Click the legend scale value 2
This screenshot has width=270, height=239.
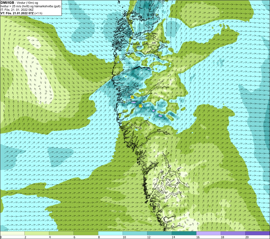coord(25,237)
